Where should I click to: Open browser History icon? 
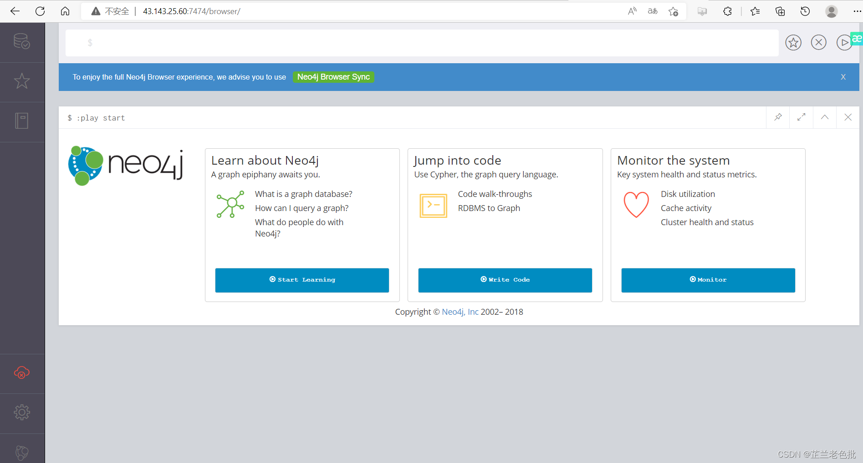pyautogui.click(x=805, y=11)
